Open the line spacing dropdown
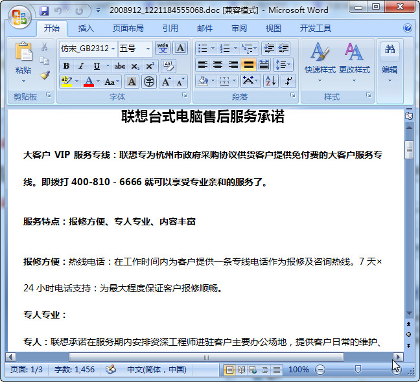This screenshot has height=382, width=420. 283,65
